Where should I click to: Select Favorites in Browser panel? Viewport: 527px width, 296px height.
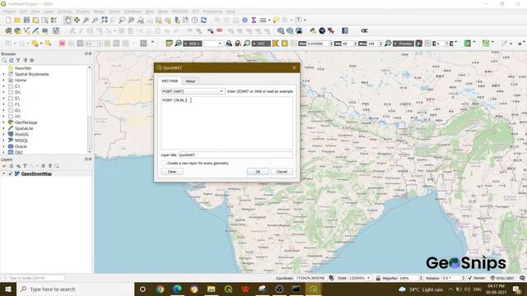23,68
